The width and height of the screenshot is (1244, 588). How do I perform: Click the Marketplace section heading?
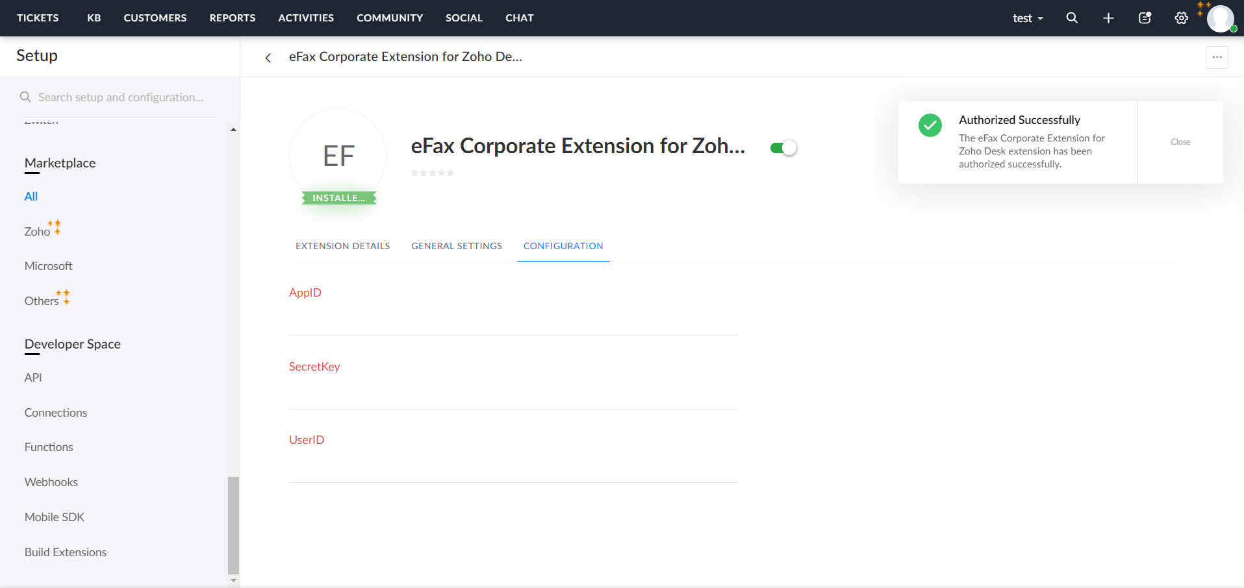point(60,163)
